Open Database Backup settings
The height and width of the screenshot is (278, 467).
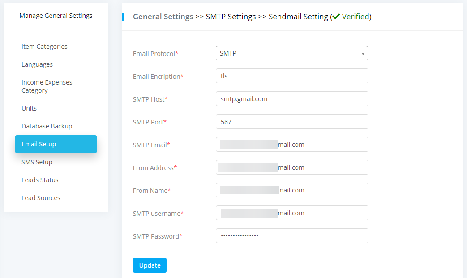47,126
